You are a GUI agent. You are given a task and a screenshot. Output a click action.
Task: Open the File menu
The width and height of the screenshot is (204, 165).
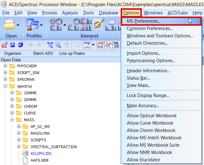[x=6, y=13]
